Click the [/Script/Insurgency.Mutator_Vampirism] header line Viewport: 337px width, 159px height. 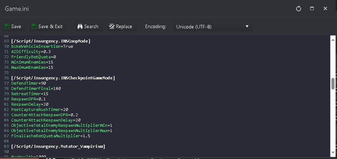pyautogui.click(x=58, y=146)
